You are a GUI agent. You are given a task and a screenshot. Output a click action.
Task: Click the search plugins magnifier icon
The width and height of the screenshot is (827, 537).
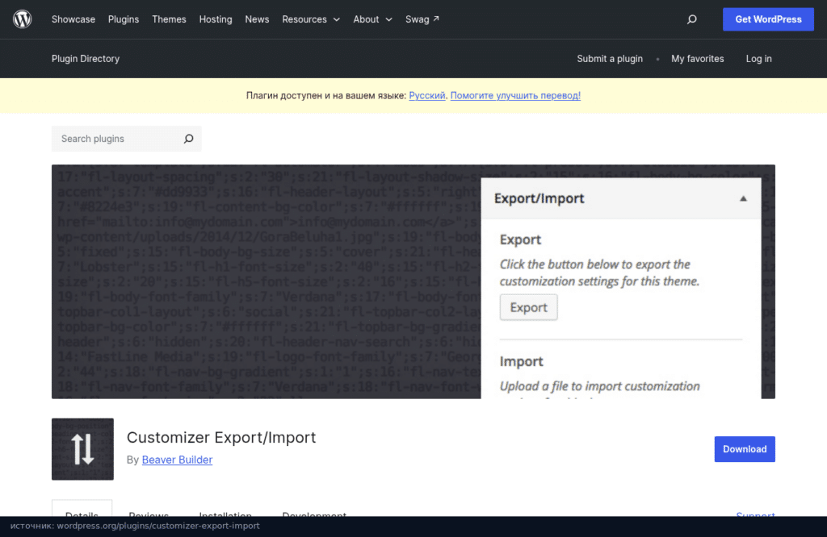pos(188,139)
